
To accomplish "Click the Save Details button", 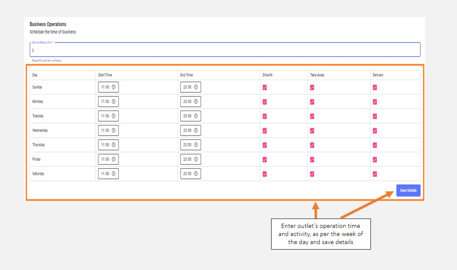I will 408,190.
